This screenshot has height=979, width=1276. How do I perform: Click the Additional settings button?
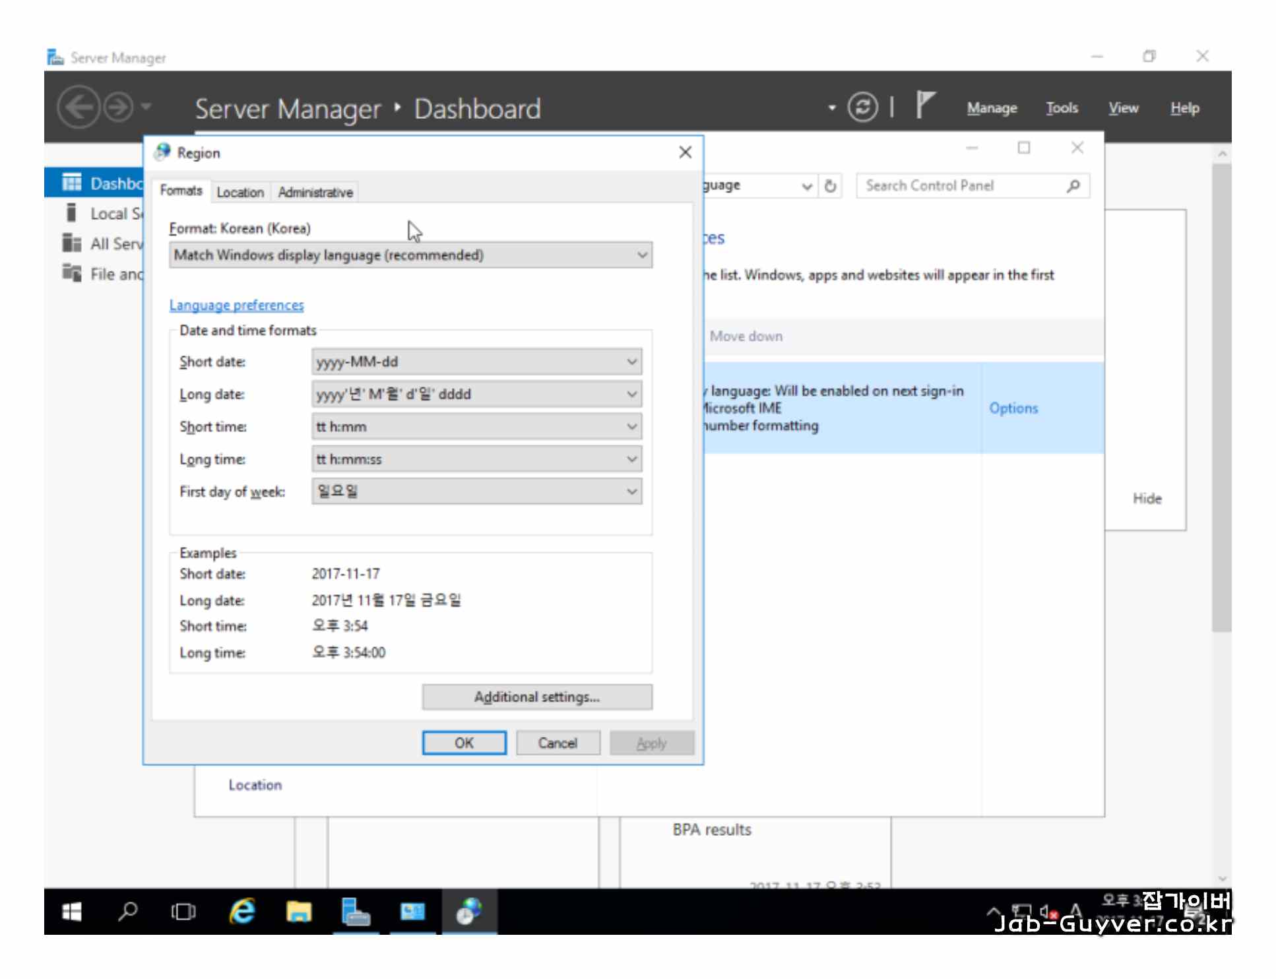point(536,697)
